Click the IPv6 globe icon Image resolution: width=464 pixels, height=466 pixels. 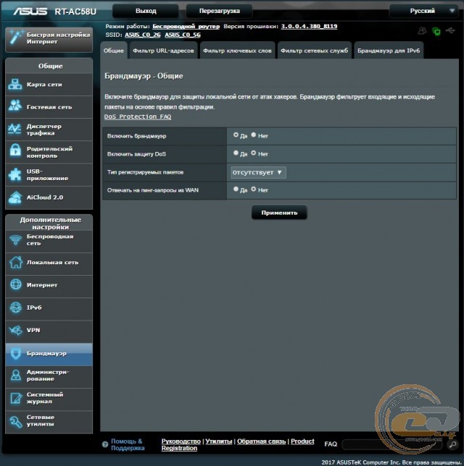point(15,308)
